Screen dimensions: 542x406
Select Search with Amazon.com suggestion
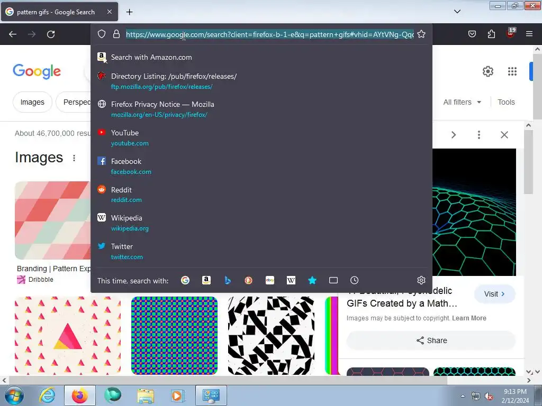point(261,57)
